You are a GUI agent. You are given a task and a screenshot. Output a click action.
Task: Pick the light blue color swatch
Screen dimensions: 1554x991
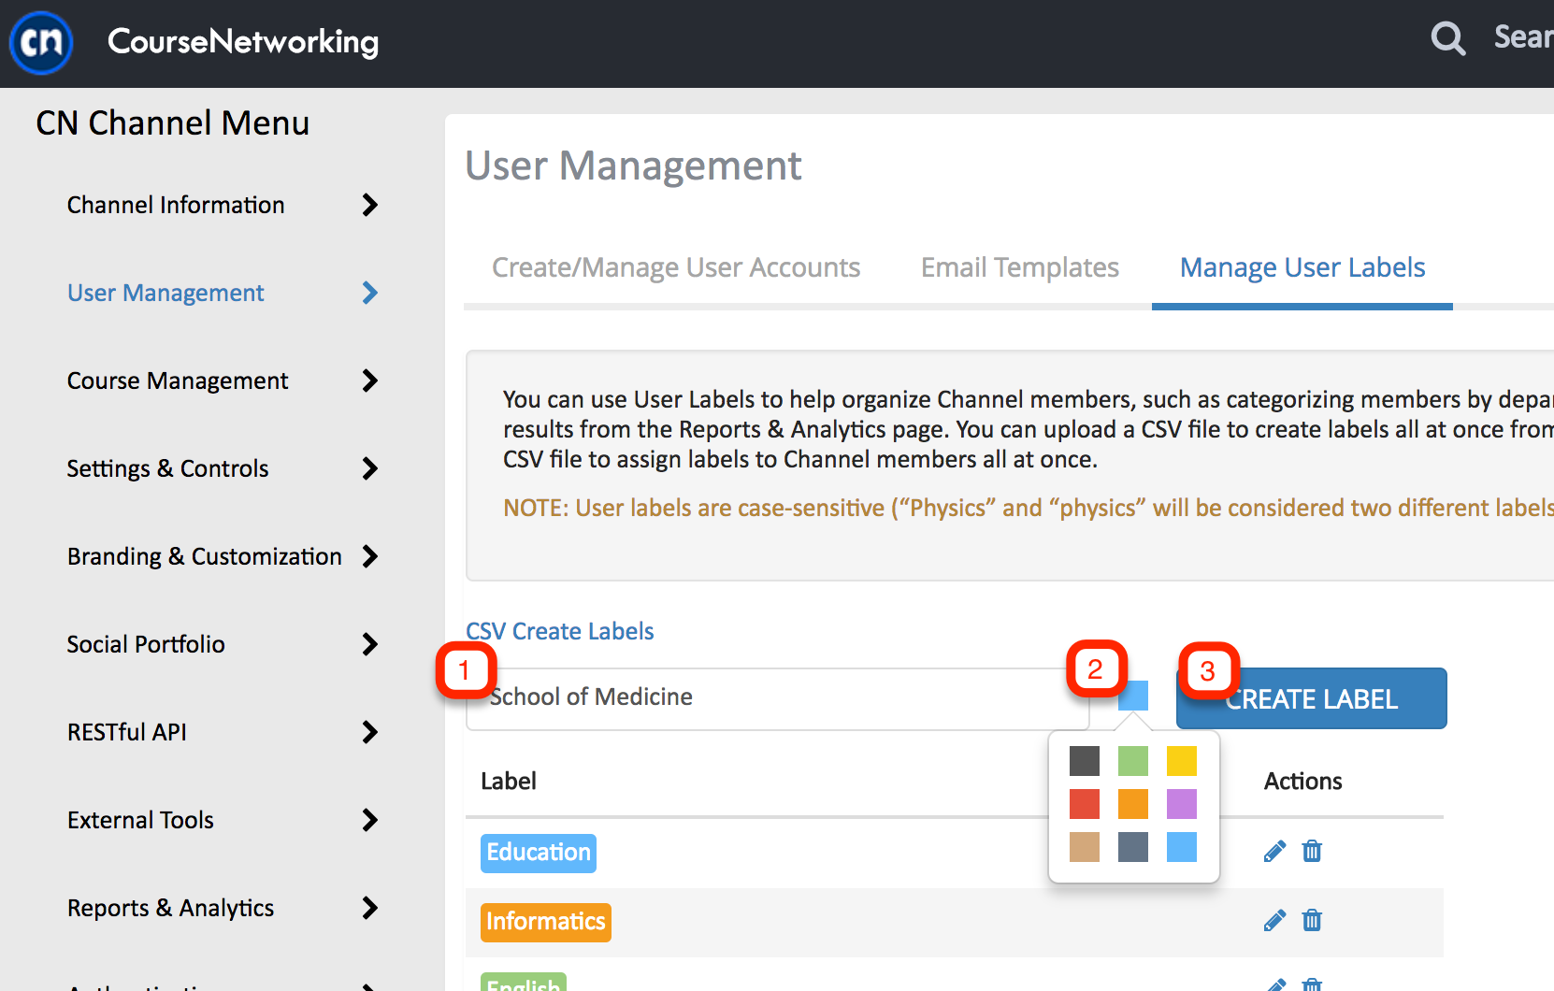[1182, 847]
